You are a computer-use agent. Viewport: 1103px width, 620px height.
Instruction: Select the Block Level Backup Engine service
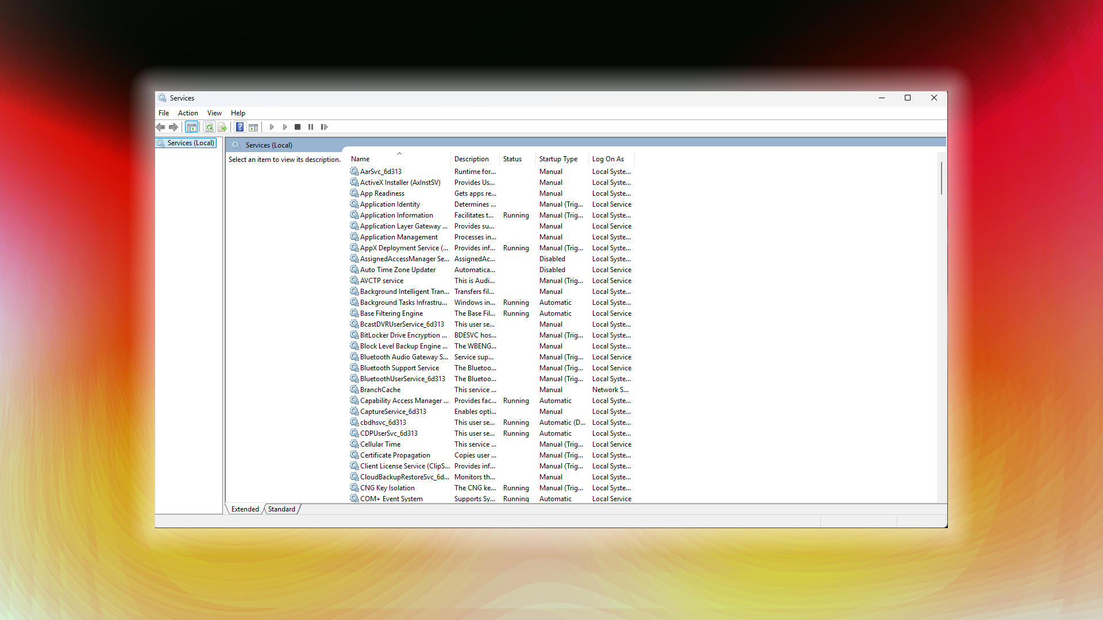tap(403, 346)
